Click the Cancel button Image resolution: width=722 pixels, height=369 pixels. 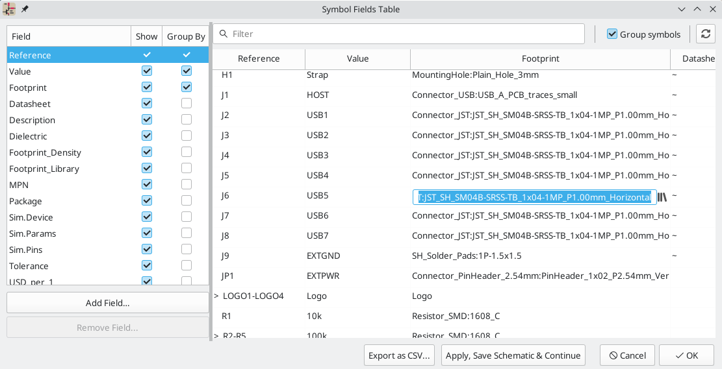627,355
